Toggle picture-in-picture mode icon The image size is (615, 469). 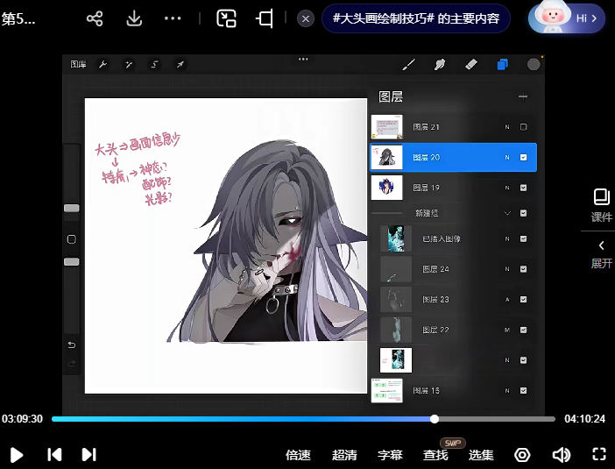tap(227, 18)
